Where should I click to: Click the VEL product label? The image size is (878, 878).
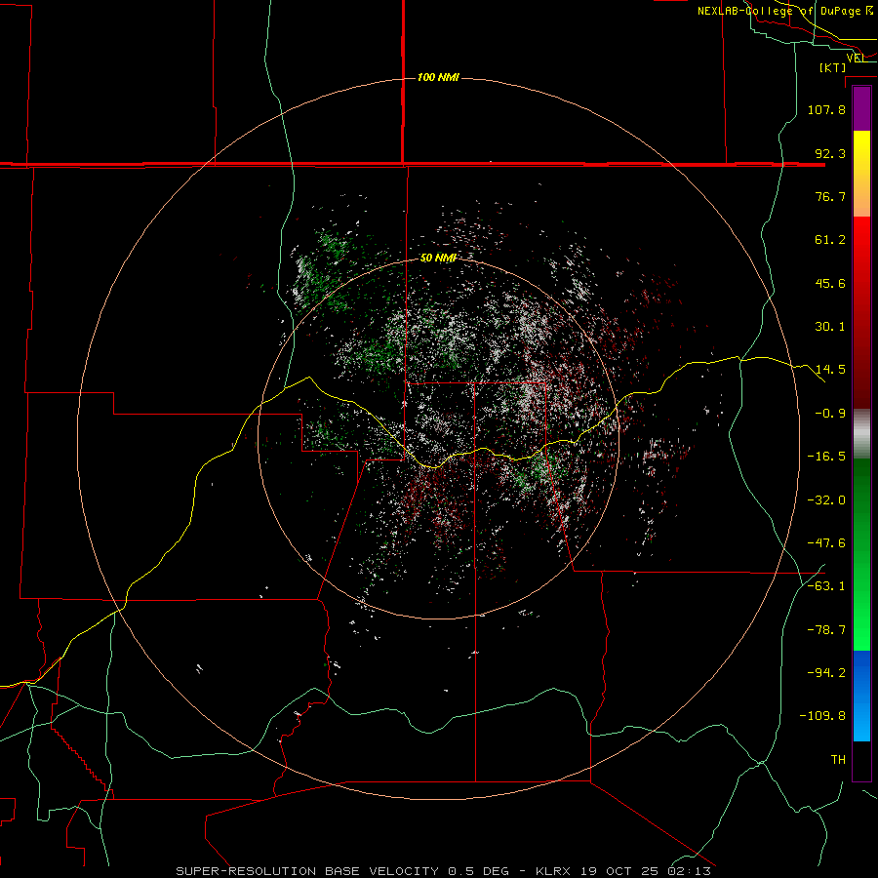pyautogui.click(x=856, y=58)
